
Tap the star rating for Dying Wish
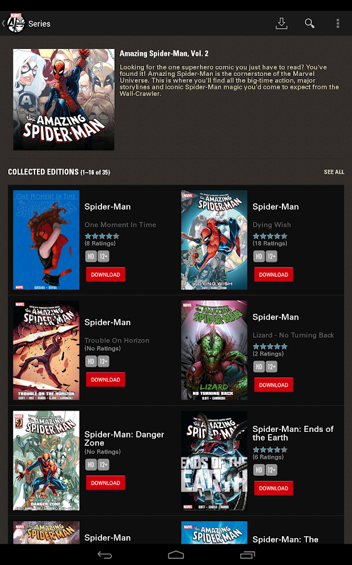[x=270, y=236]
